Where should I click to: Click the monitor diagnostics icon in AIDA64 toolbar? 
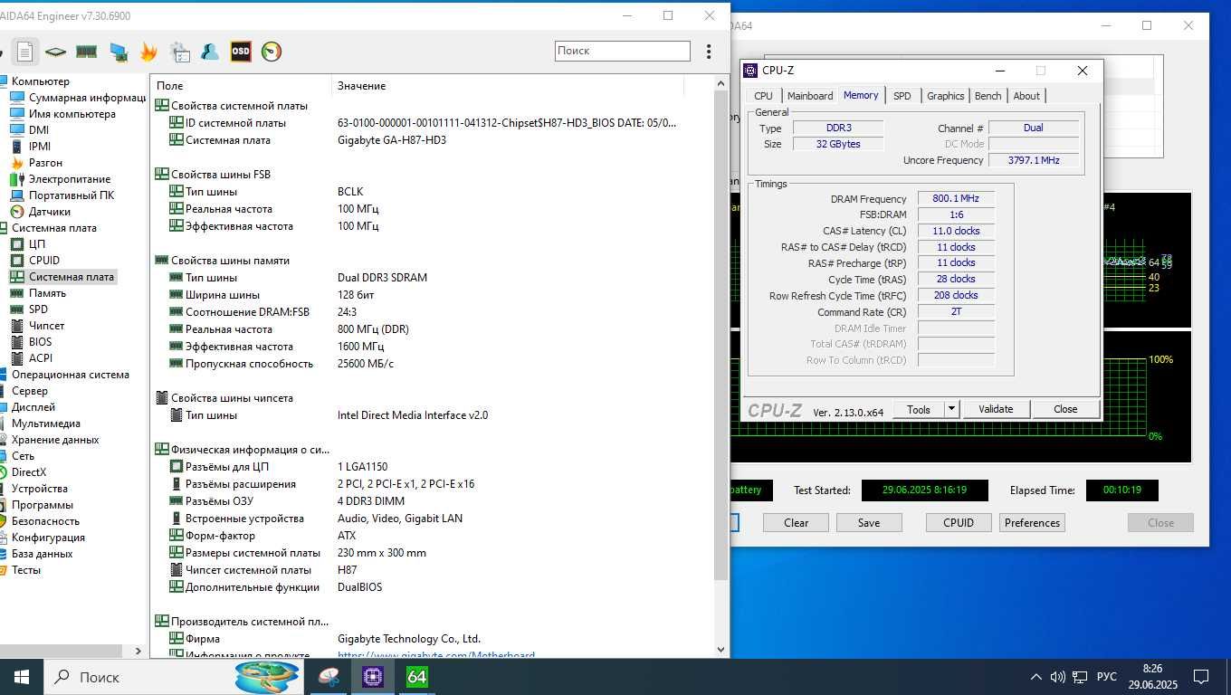[118, 52]
